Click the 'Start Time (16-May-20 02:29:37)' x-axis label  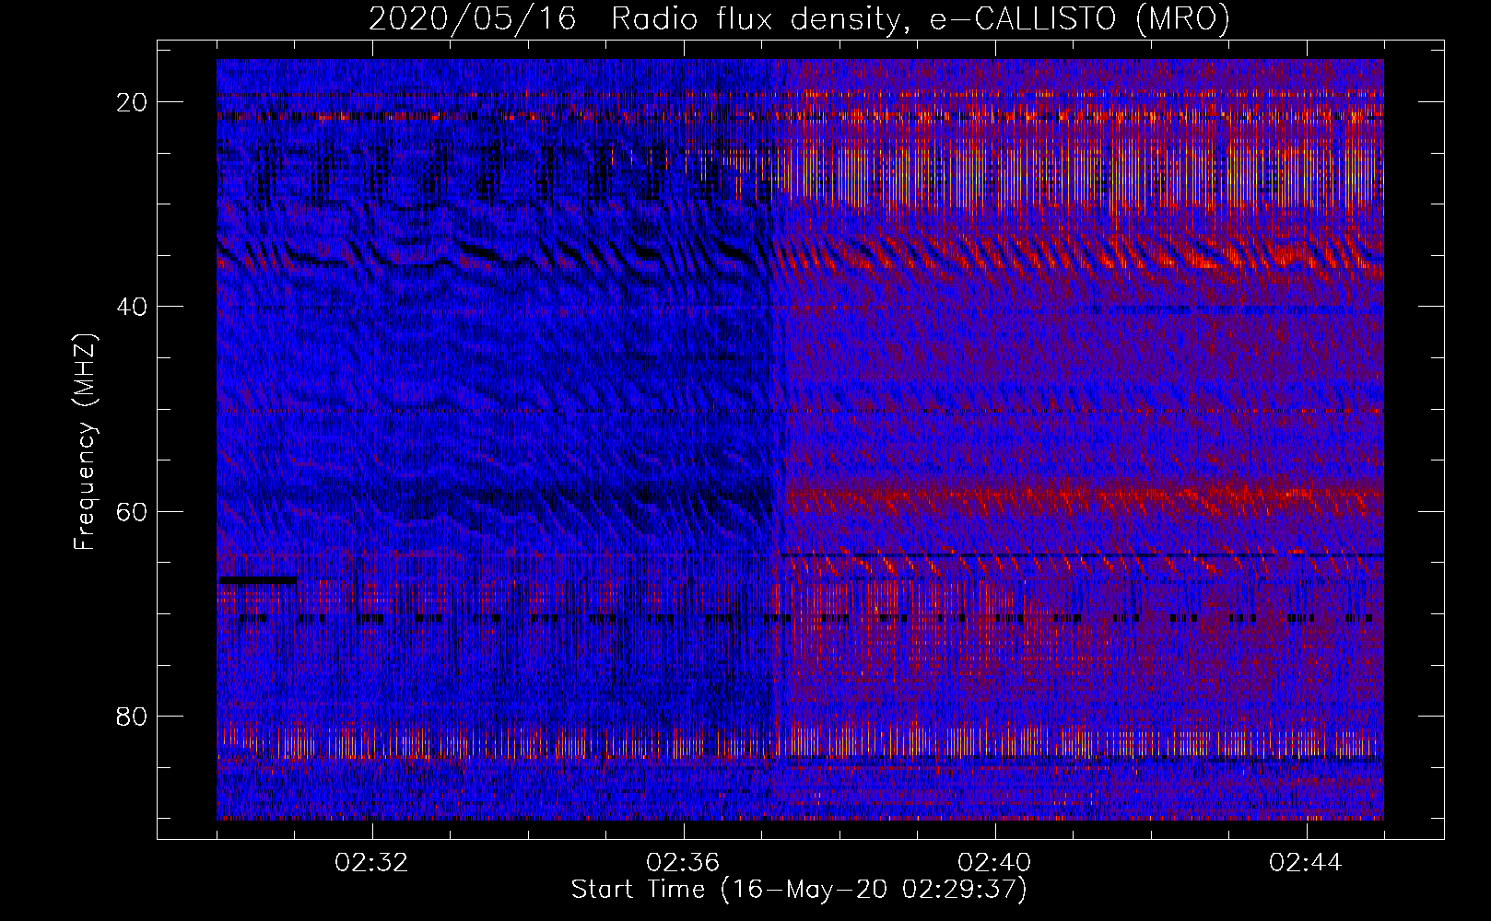tap(799, 890)
